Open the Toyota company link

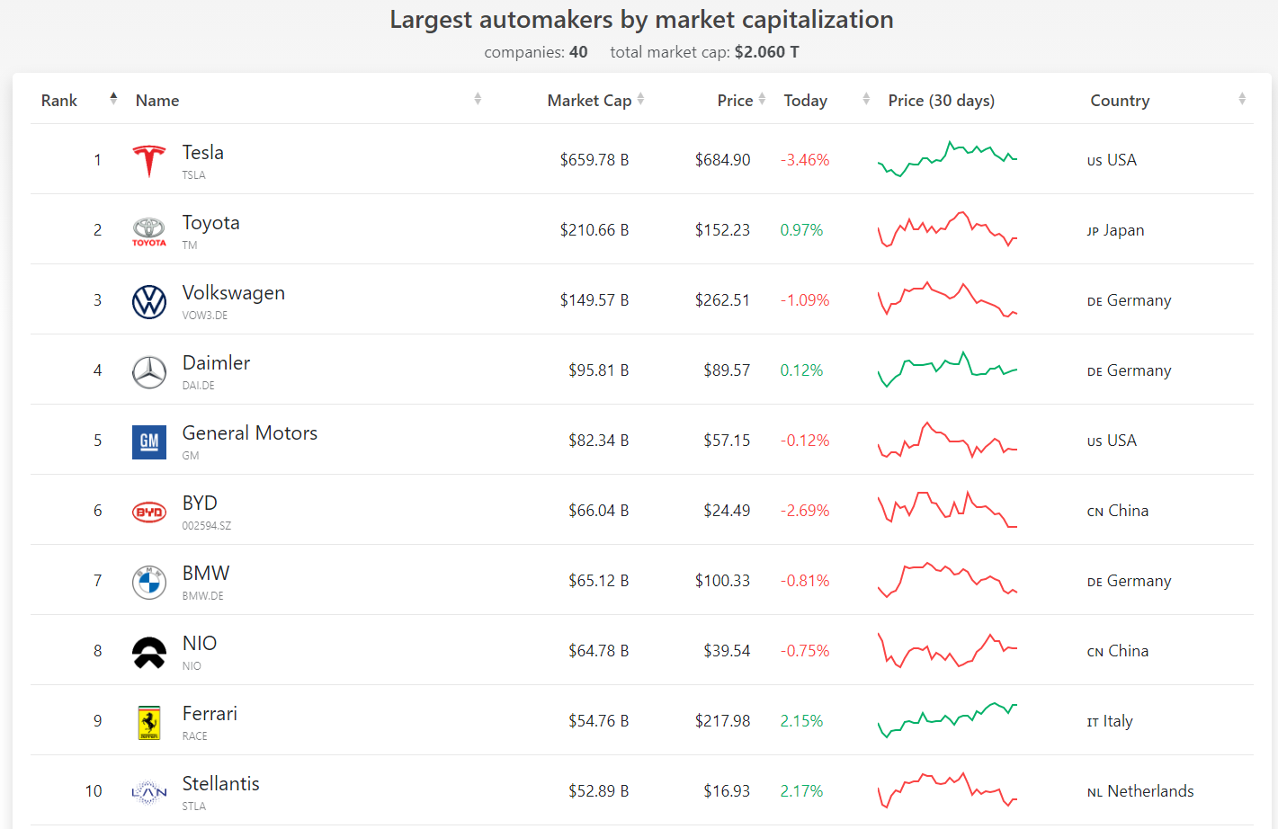(211, 223)
